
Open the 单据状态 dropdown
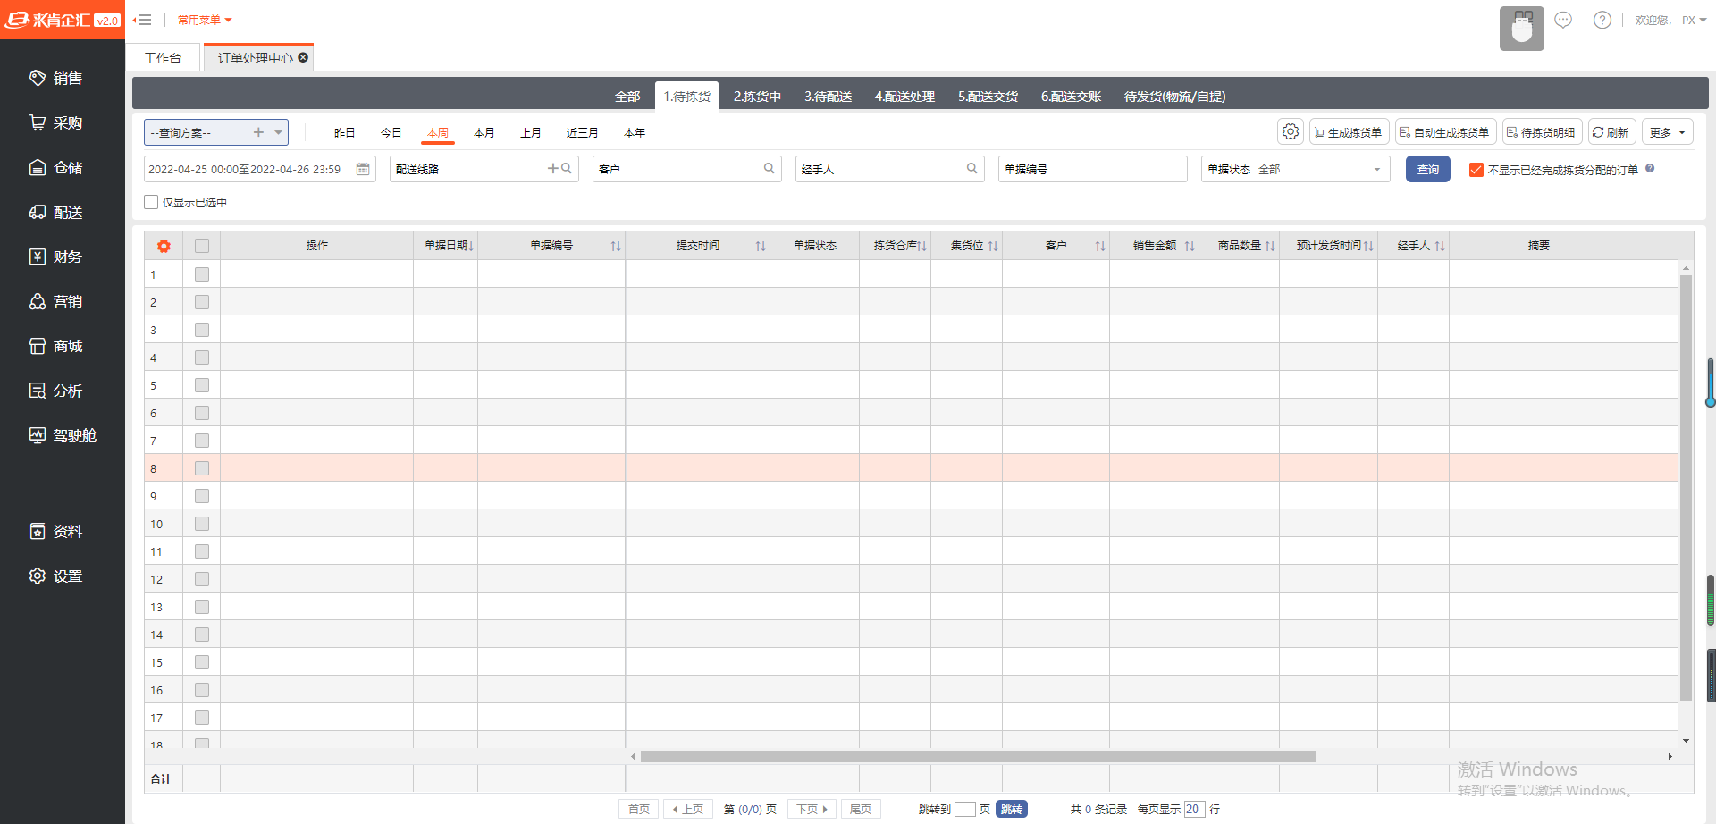(x=1376, y=169)
